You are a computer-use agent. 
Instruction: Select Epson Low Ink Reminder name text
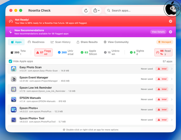click(x=36, y=88)
